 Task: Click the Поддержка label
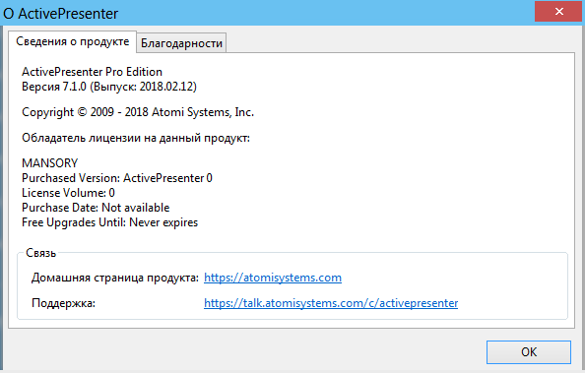click(63, 303)
